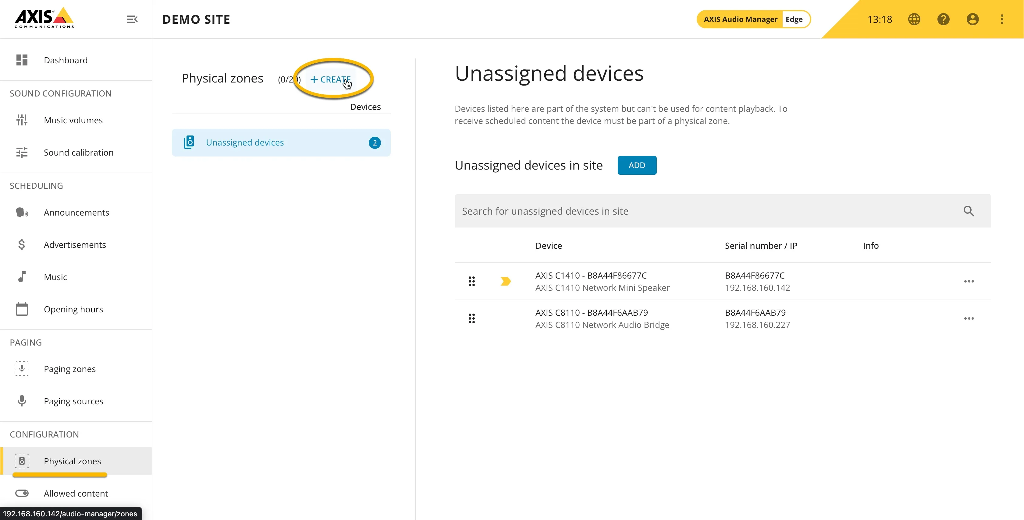Click the Paging sources microphone icon
Screen dimensions: 1024x520
pyautogui.click(x=22, y=401)
